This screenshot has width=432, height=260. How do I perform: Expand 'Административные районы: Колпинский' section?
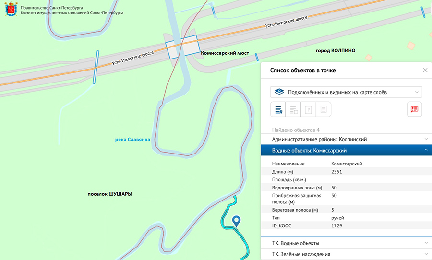346,139
